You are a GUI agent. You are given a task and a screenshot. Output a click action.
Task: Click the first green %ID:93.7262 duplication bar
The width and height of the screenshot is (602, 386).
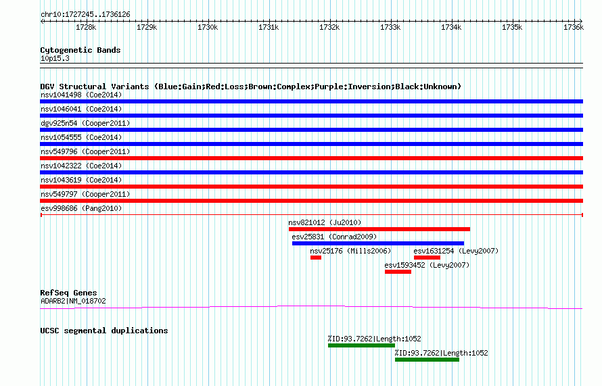361,345
